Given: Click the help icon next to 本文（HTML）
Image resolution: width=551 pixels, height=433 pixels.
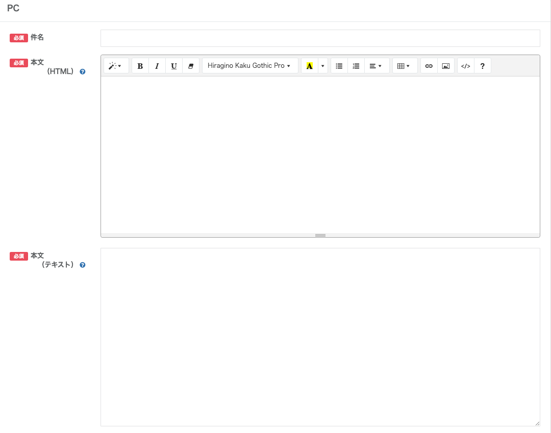Looking at the screenshot, I should [x=83, y=72].
